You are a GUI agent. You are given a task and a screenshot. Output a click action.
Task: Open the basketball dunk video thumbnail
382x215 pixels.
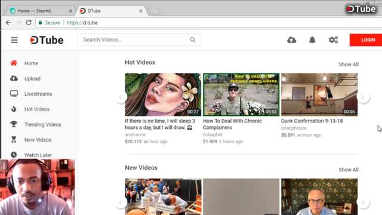(x=319, y=94)
